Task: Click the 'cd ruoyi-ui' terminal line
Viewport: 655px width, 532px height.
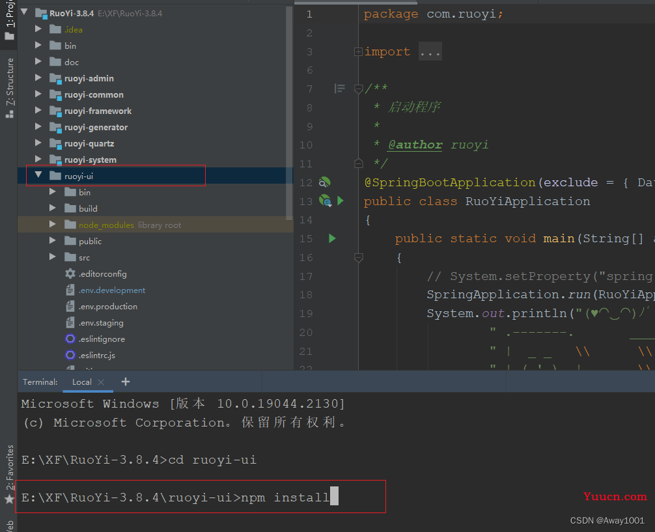Action: coord(139,460)
